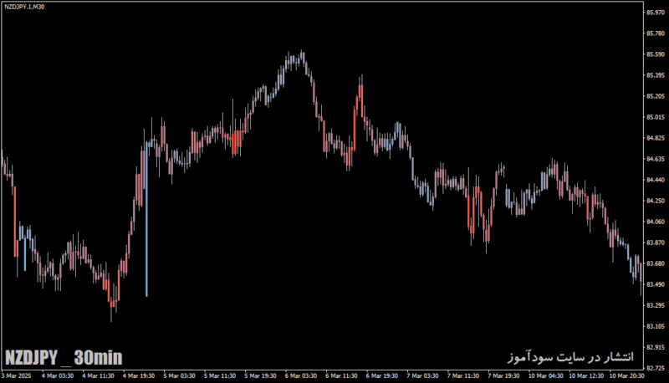Click the 84.635 price scale label
This screenshot has height=383, width=669.
tap(656, 159)
